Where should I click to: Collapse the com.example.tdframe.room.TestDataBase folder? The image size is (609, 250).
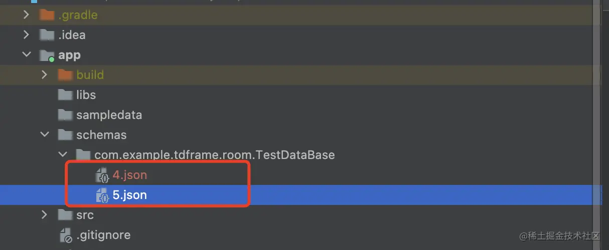[63, 155]
